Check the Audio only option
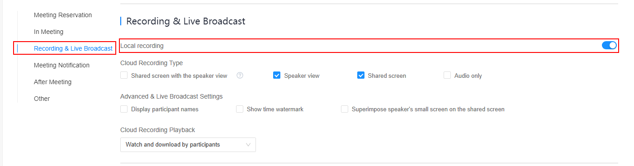This screenshot has width=634, height=166. click(x=447, y=76)
